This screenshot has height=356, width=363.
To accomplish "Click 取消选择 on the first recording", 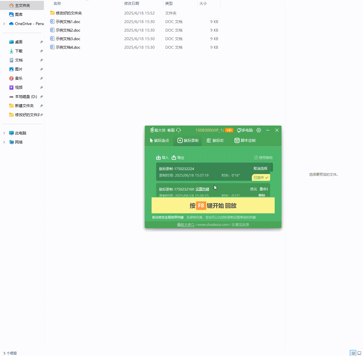I will click(260, 168).
